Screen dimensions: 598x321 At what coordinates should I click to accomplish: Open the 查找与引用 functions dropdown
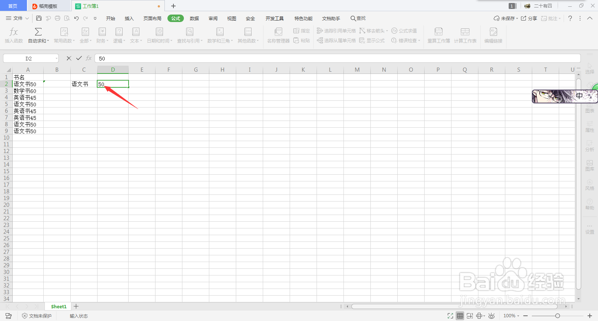[190, 36]
